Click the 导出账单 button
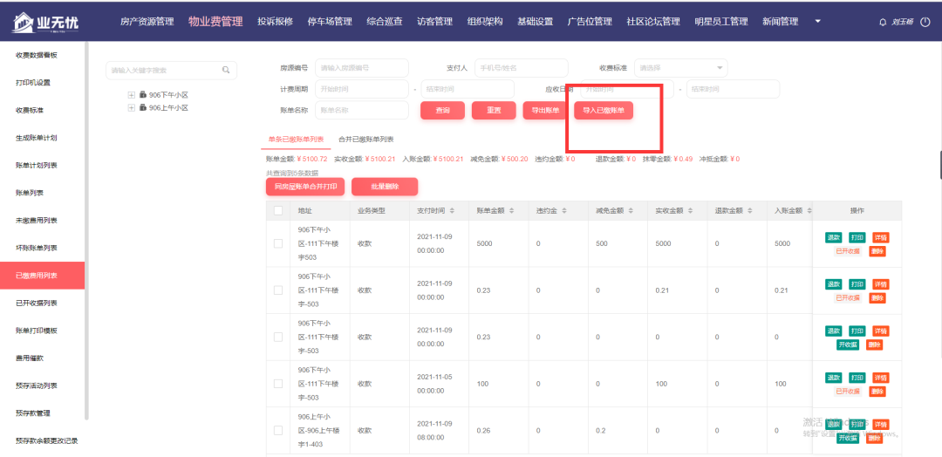Screen dimensions: 942x457 (x=545, y=111)
